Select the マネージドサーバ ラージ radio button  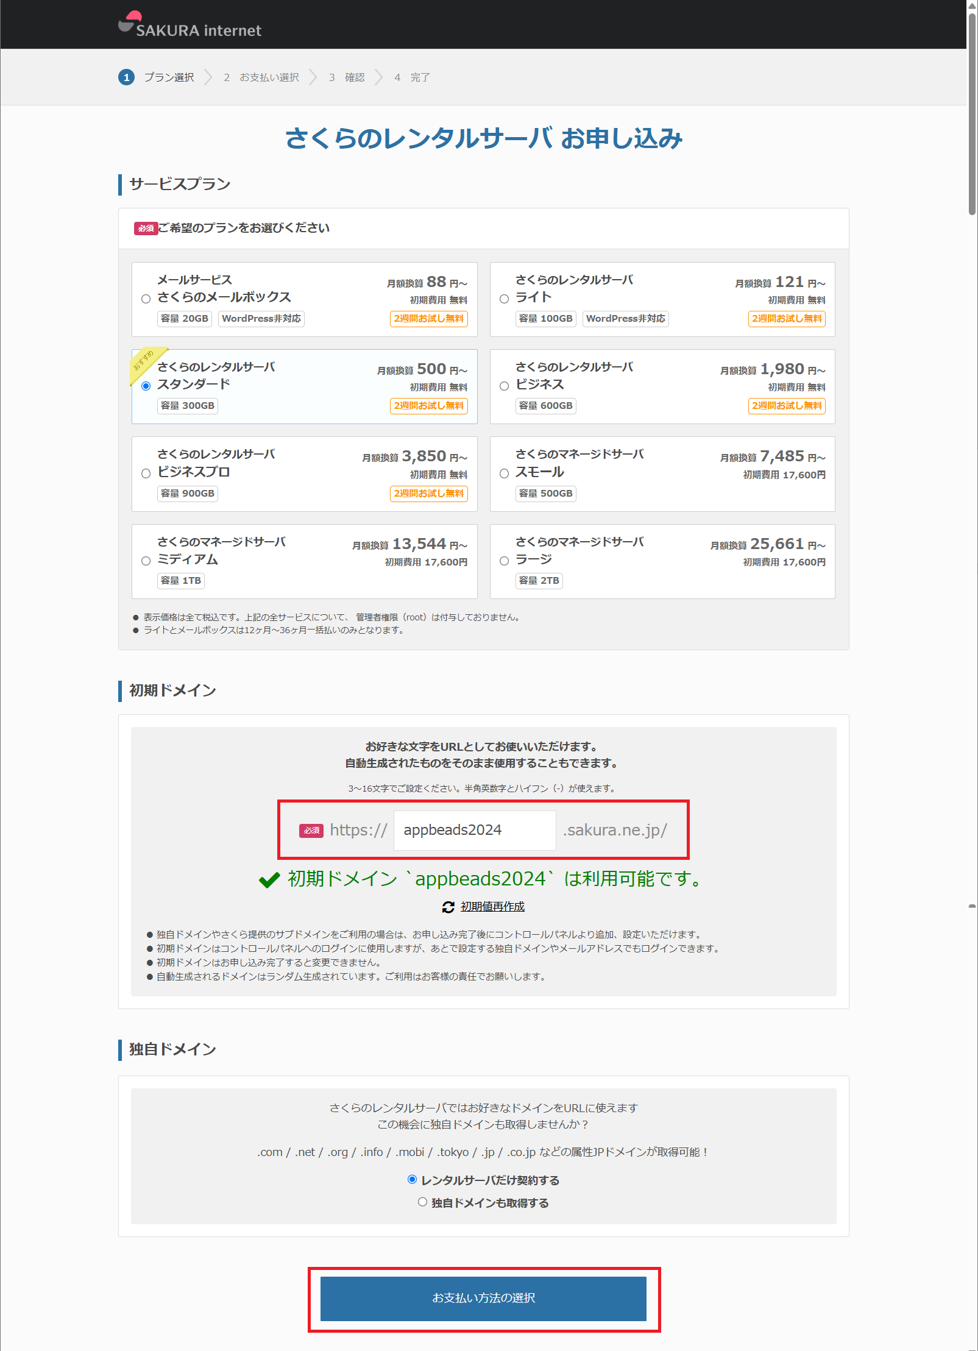[504, 561]
